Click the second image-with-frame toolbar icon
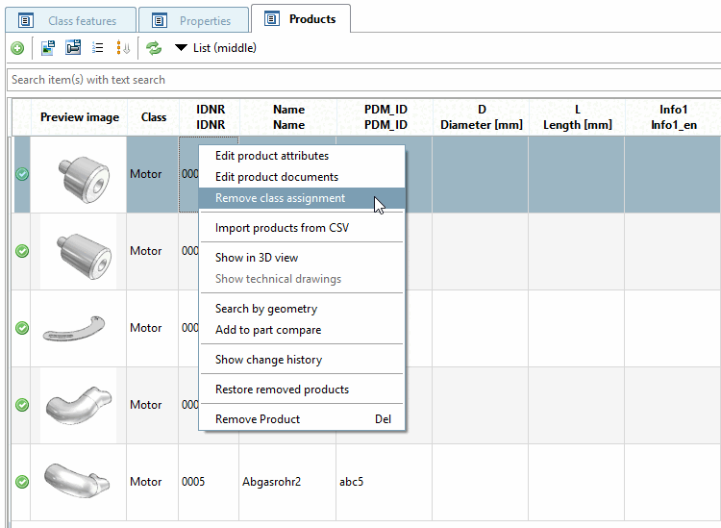 pyautogui.click(x=73, y=48)
